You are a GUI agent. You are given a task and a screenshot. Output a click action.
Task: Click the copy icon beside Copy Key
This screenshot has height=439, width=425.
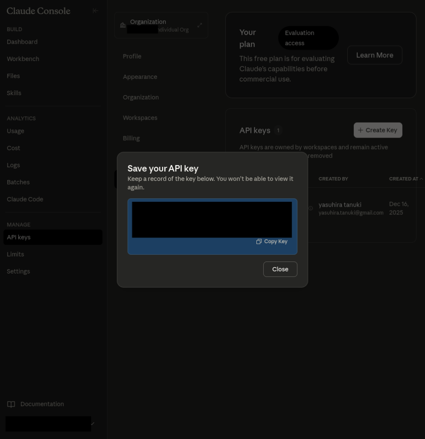pos(259,242)
